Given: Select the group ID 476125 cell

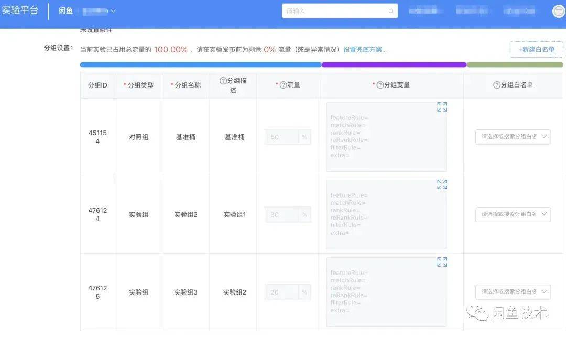Looking at the screenshot, I should pos(97,292).
